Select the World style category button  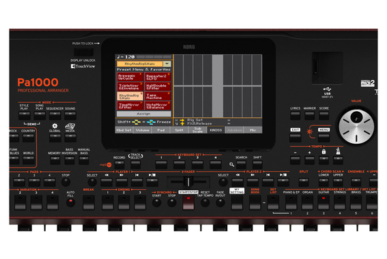29,160
